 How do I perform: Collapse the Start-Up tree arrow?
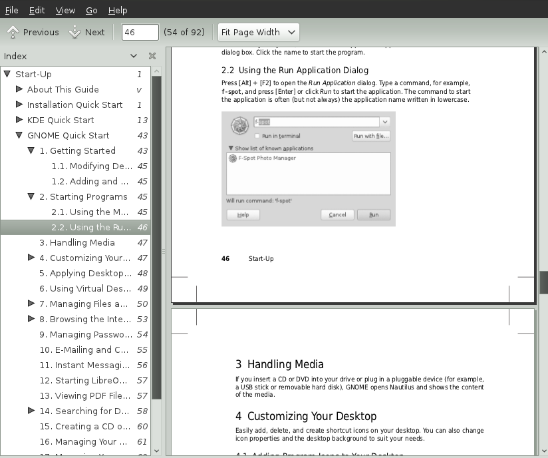coord(7,74)
